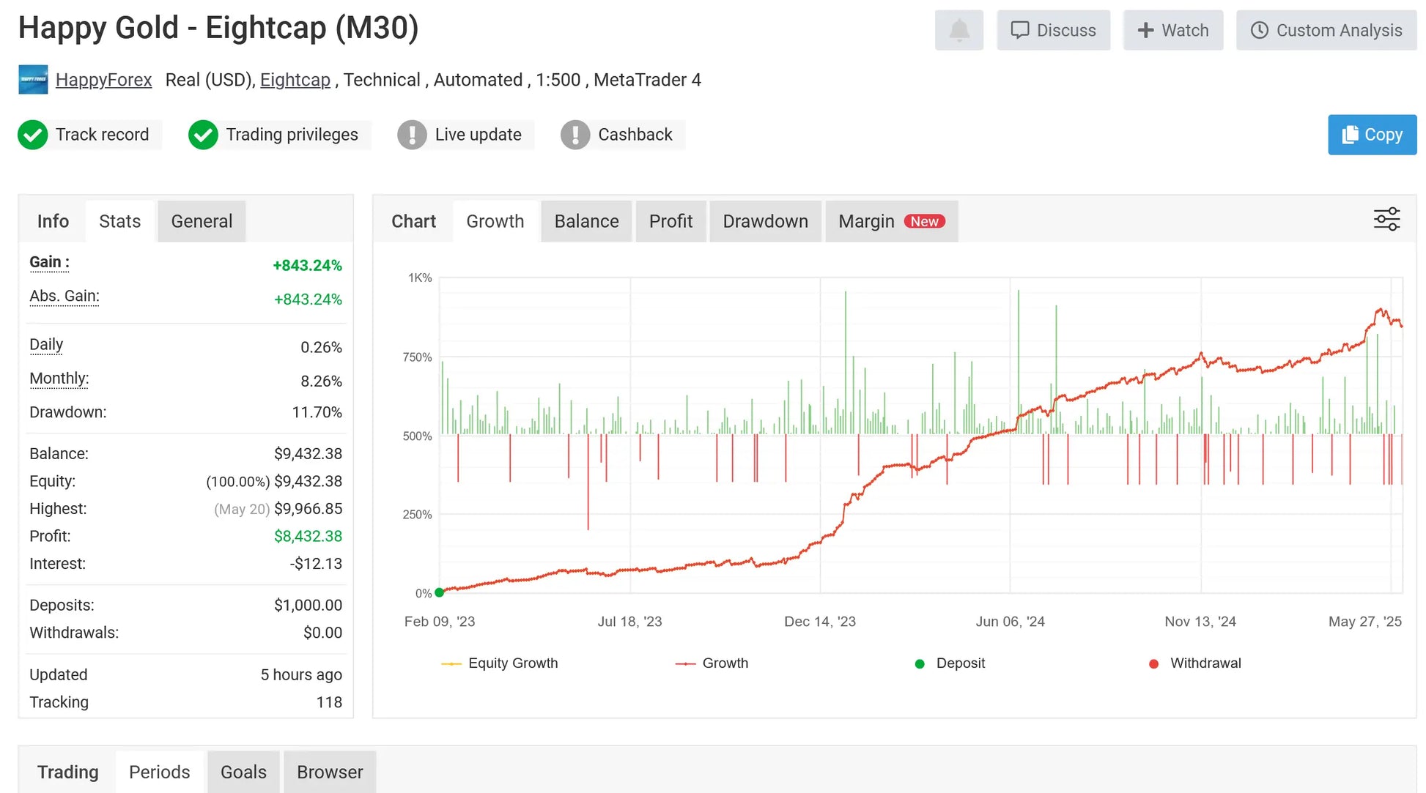The height and width of the screenshot is (793, 1426).
Task: Switch to the Balance chart tab
Action: click(586, 221)
